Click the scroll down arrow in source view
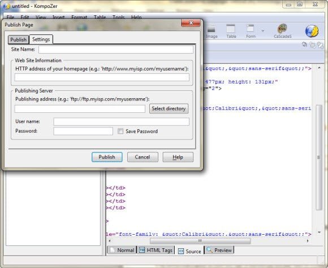The width and height of the screenshot is (328, 268). (319, 232)
